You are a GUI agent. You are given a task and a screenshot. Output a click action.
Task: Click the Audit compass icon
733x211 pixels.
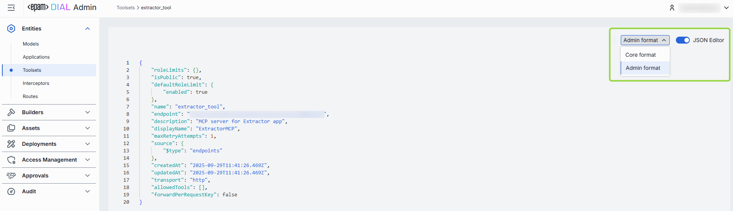click(11, 191)
